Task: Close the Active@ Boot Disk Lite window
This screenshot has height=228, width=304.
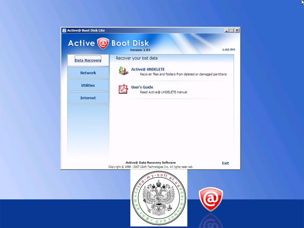Action: coord(237,30)
